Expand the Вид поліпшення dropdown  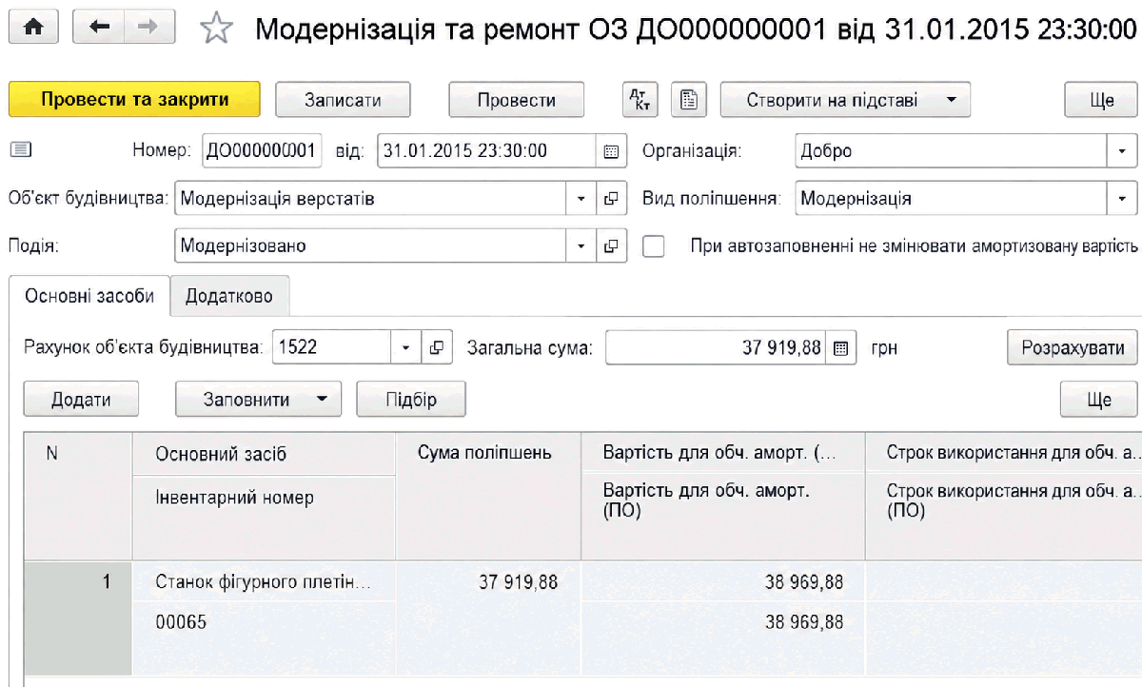(1122, 199)
